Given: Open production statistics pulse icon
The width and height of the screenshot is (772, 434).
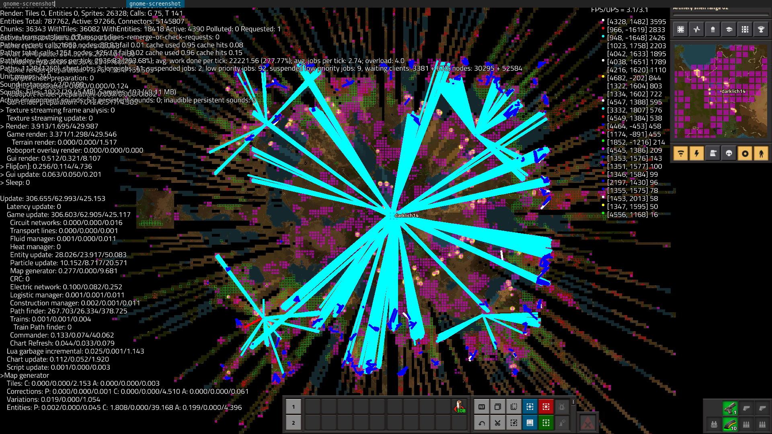Looking at the screenshot, I should tap(697, 29).
